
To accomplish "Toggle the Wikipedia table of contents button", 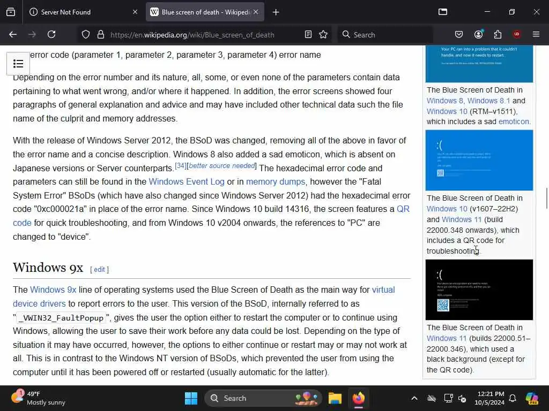I will coord(18,64).
